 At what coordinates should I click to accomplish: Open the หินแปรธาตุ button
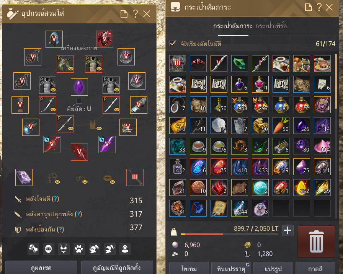(x=231, y=268)
